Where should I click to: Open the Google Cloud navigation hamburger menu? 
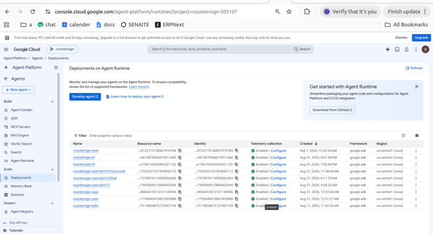point(6,49)
